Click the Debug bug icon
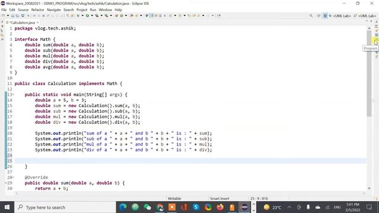Image resolution: width=379 pixels, height=213 pixels. (78, 16)
